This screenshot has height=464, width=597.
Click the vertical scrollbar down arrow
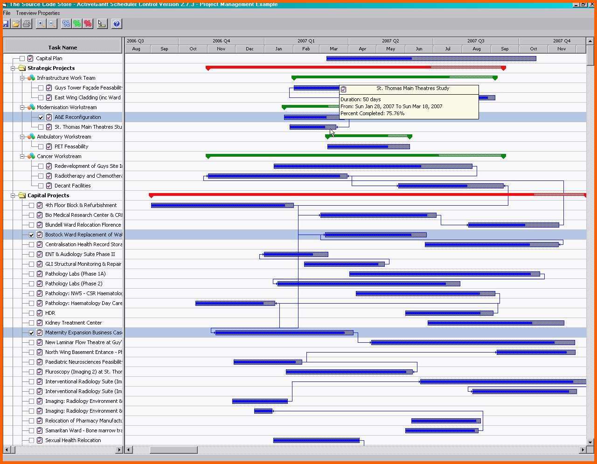point(590,442)
